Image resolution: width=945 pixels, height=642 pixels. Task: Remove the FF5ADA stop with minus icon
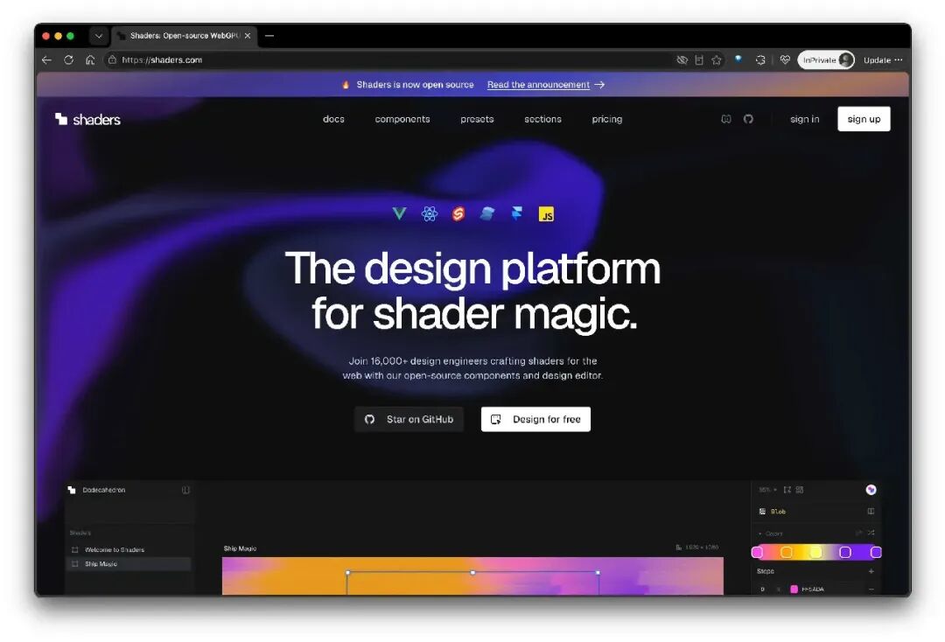[871, 589]
